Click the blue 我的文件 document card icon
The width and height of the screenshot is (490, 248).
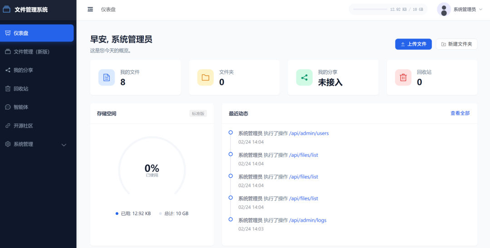(107, 78)
